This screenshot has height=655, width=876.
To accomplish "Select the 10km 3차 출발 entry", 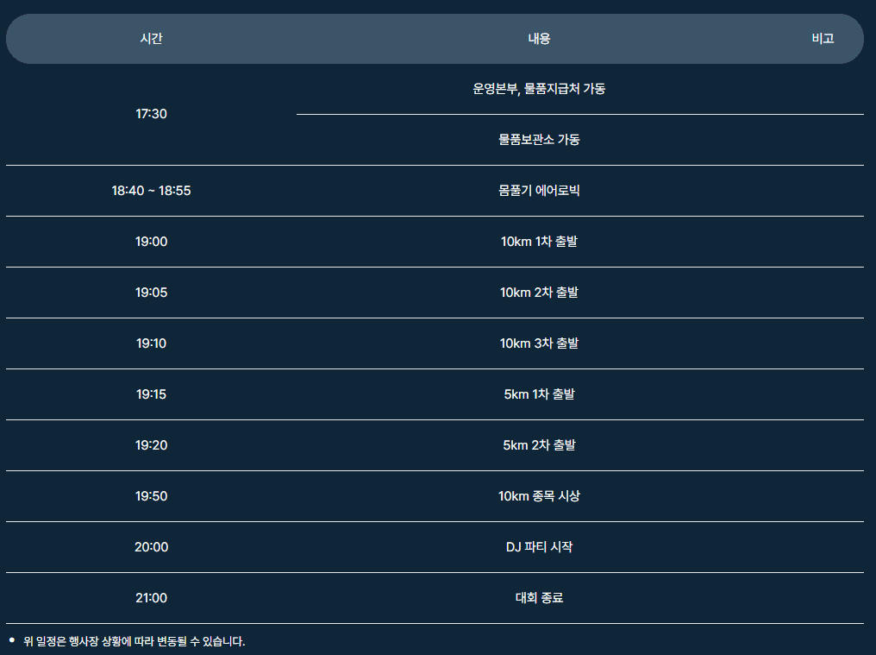I will (539, 343).
